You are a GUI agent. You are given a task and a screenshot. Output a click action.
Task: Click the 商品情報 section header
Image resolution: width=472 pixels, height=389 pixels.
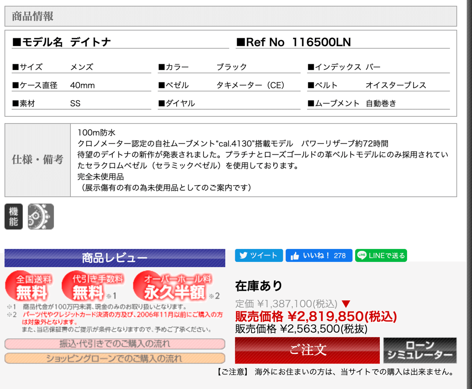(x=231, y=16)
